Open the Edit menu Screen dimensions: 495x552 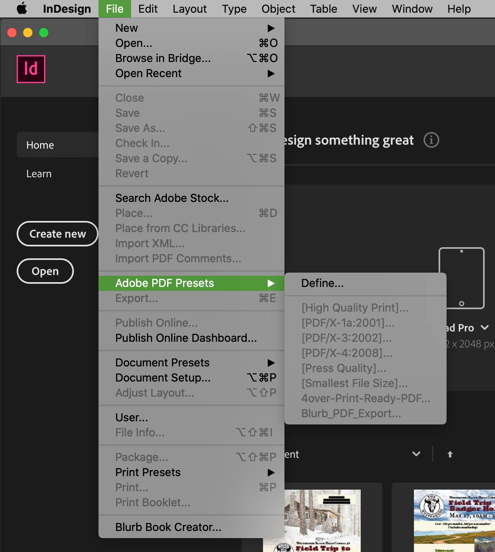(x=148, y=9)
